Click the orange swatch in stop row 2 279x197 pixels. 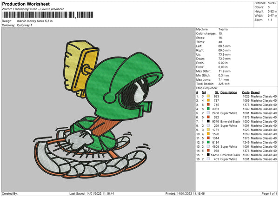[x=208, y=100]
